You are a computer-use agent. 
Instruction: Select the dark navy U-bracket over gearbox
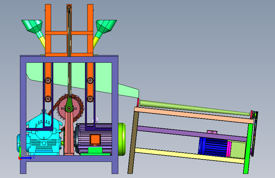tap(48, 129)
